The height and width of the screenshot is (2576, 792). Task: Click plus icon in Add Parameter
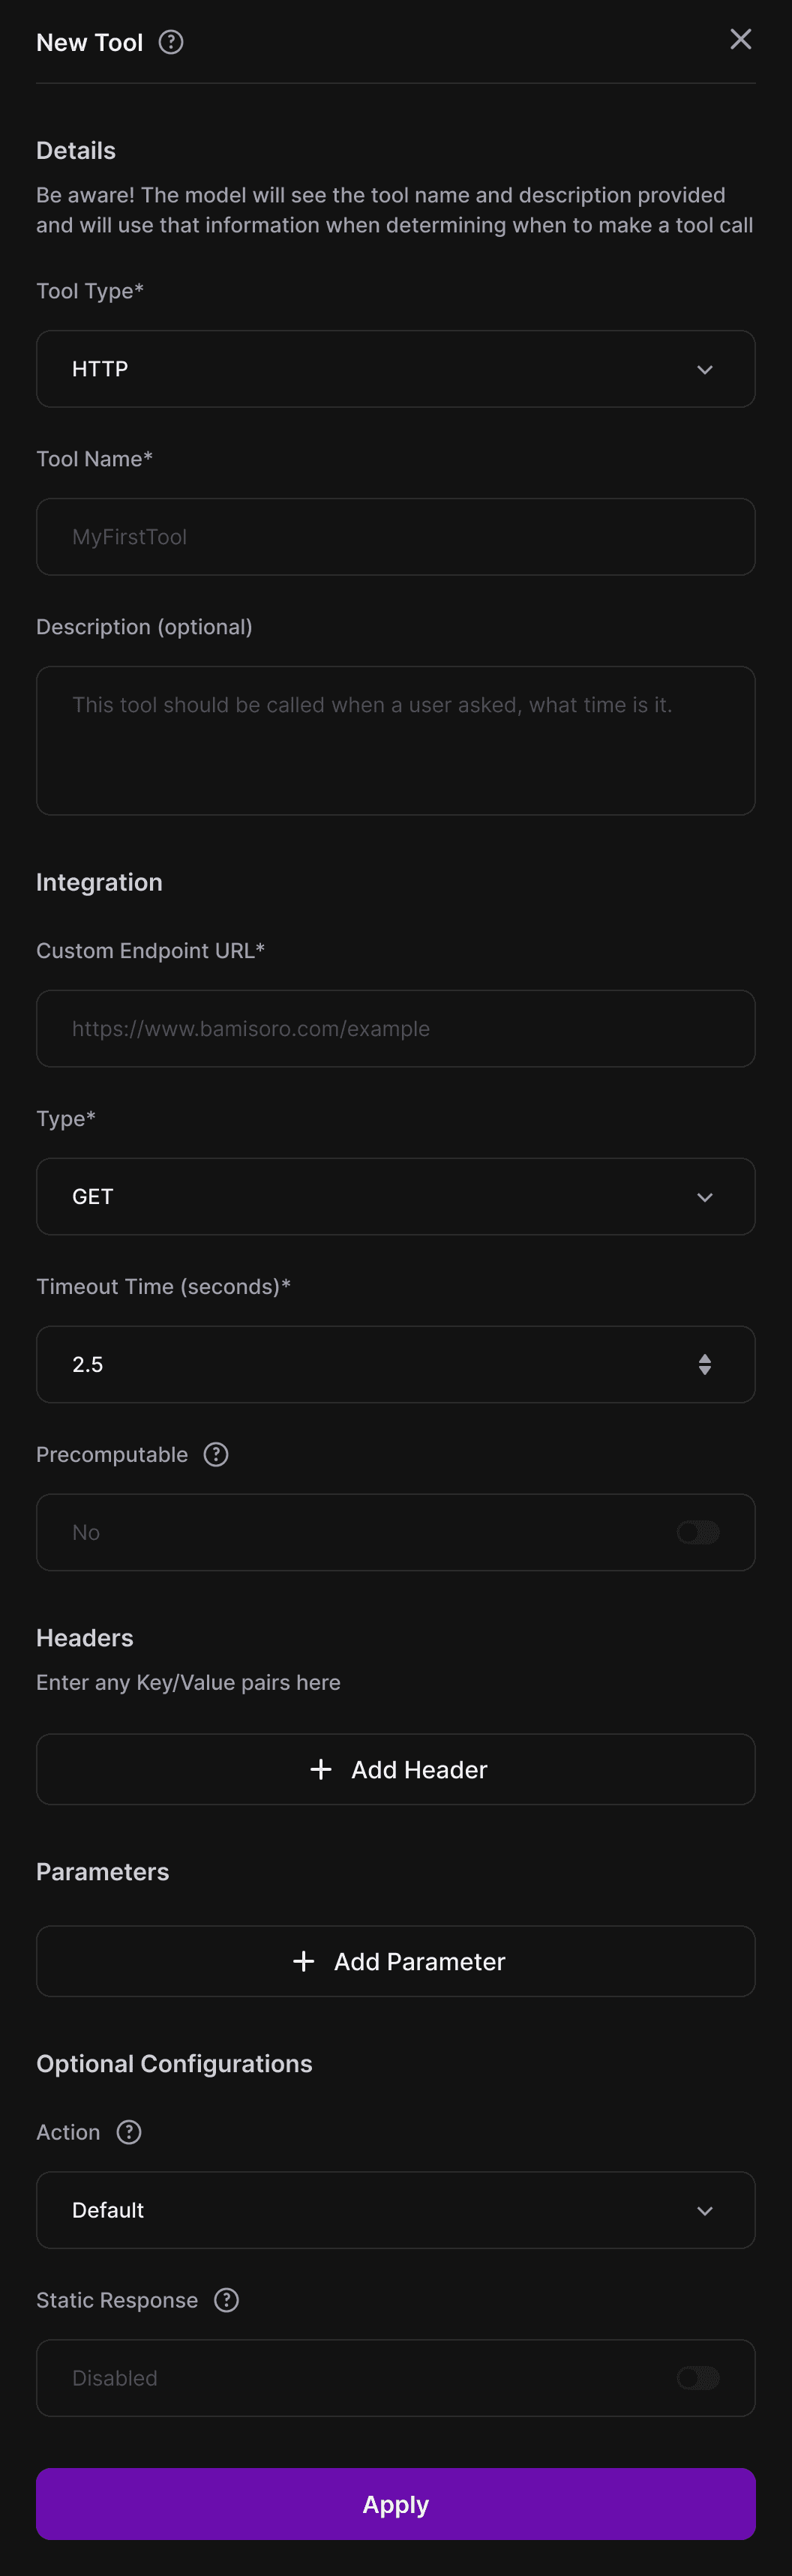click(x=304, y=1961)
